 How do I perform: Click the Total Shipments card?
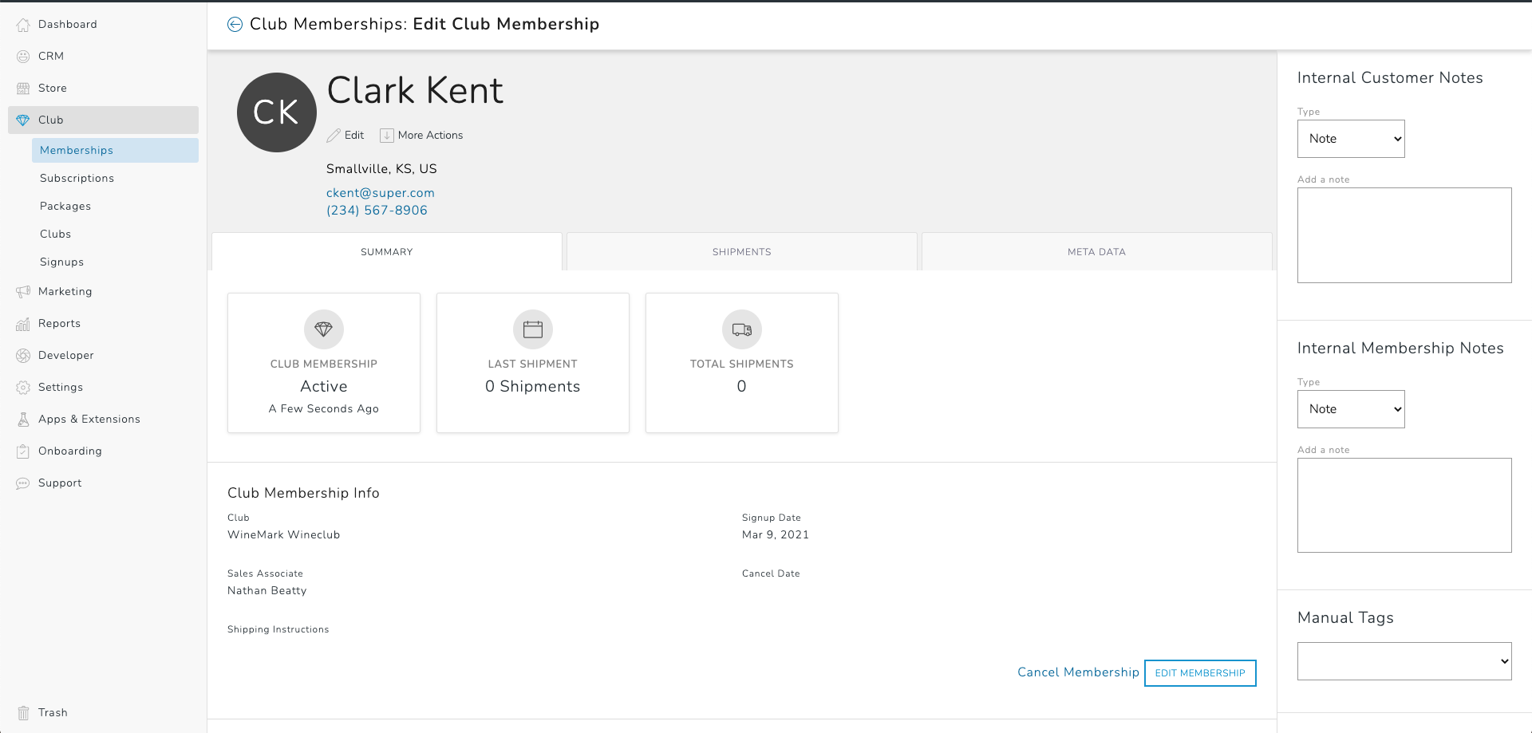point(742,363)
